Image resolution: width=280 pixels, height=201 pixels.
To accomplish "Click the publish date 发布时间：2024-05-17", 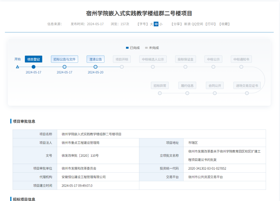I will (x=87, y=24).
